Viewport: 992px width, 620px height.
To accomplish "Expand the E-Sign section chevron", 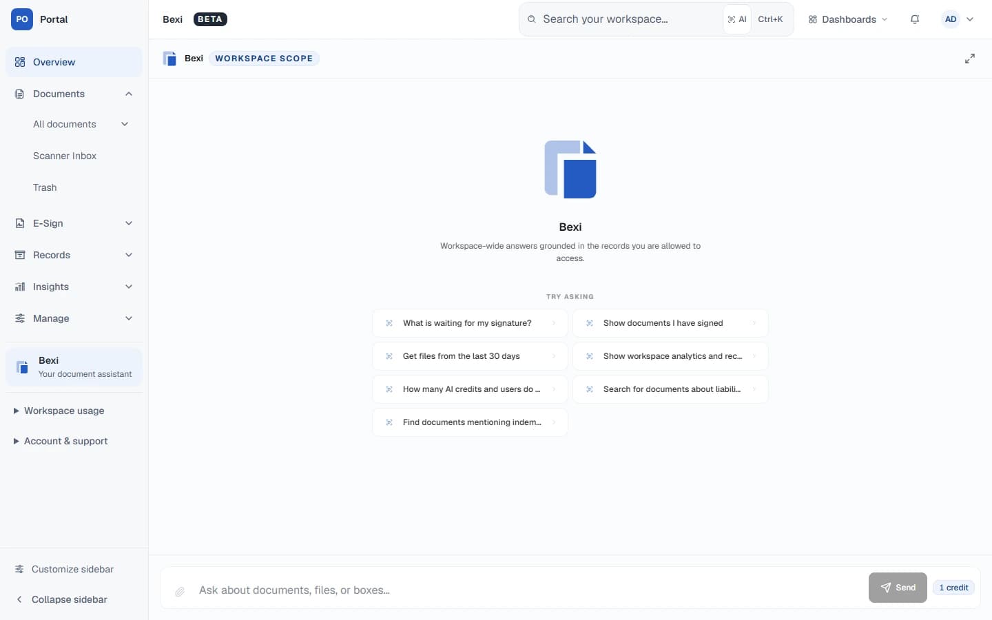I will click(x=129, y=223).
